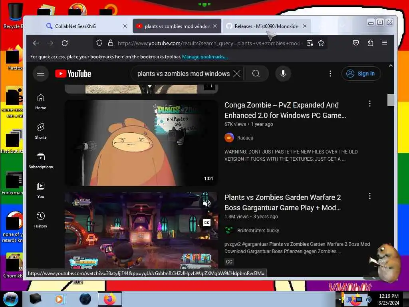Open watch History in sidebar

41,220
